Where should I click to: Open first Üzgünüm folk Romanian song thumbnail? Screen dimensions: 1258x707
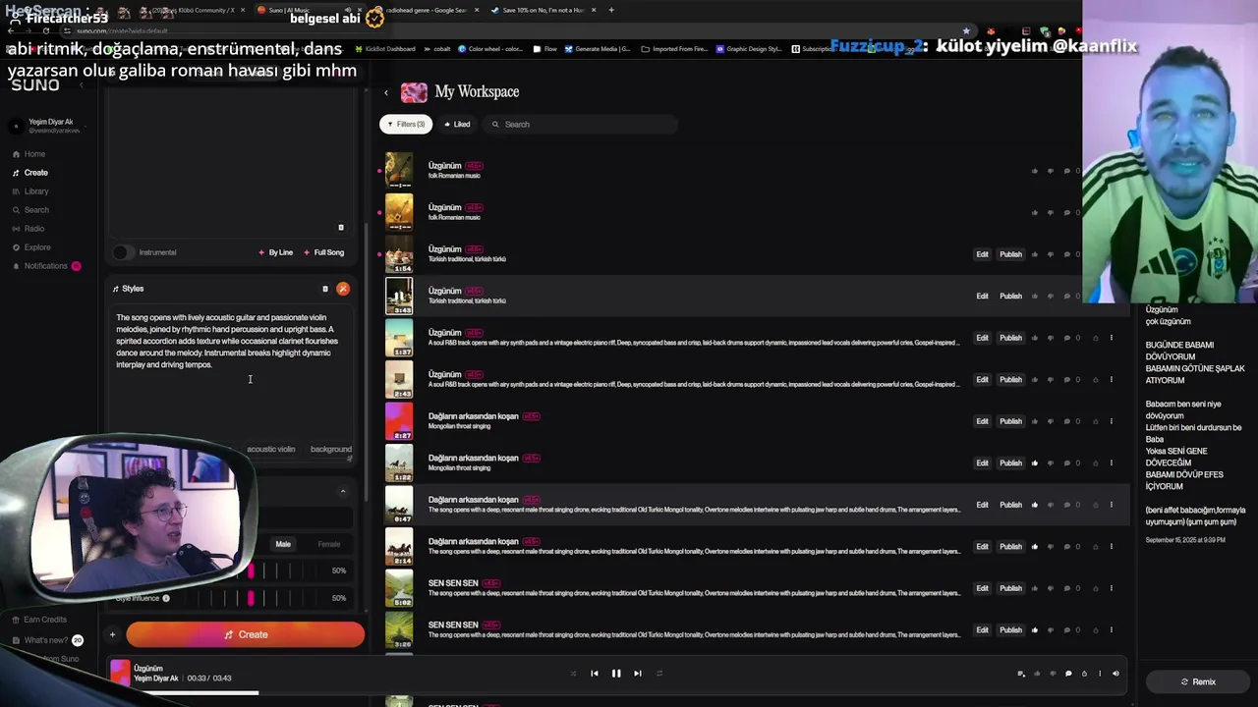click(x=399, y=170)
